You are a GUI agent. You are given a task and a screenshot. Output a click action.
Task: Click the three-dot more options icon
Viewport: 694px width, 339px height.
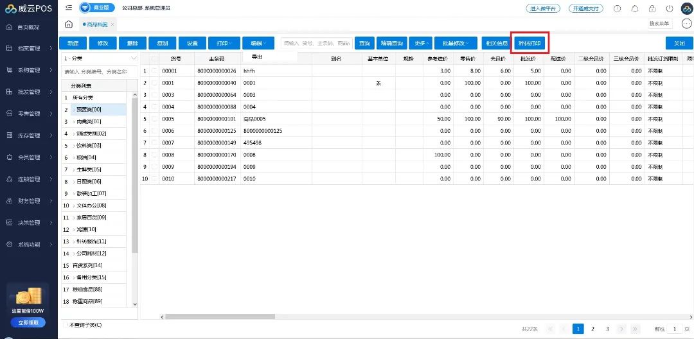click(x=686, y=24)
